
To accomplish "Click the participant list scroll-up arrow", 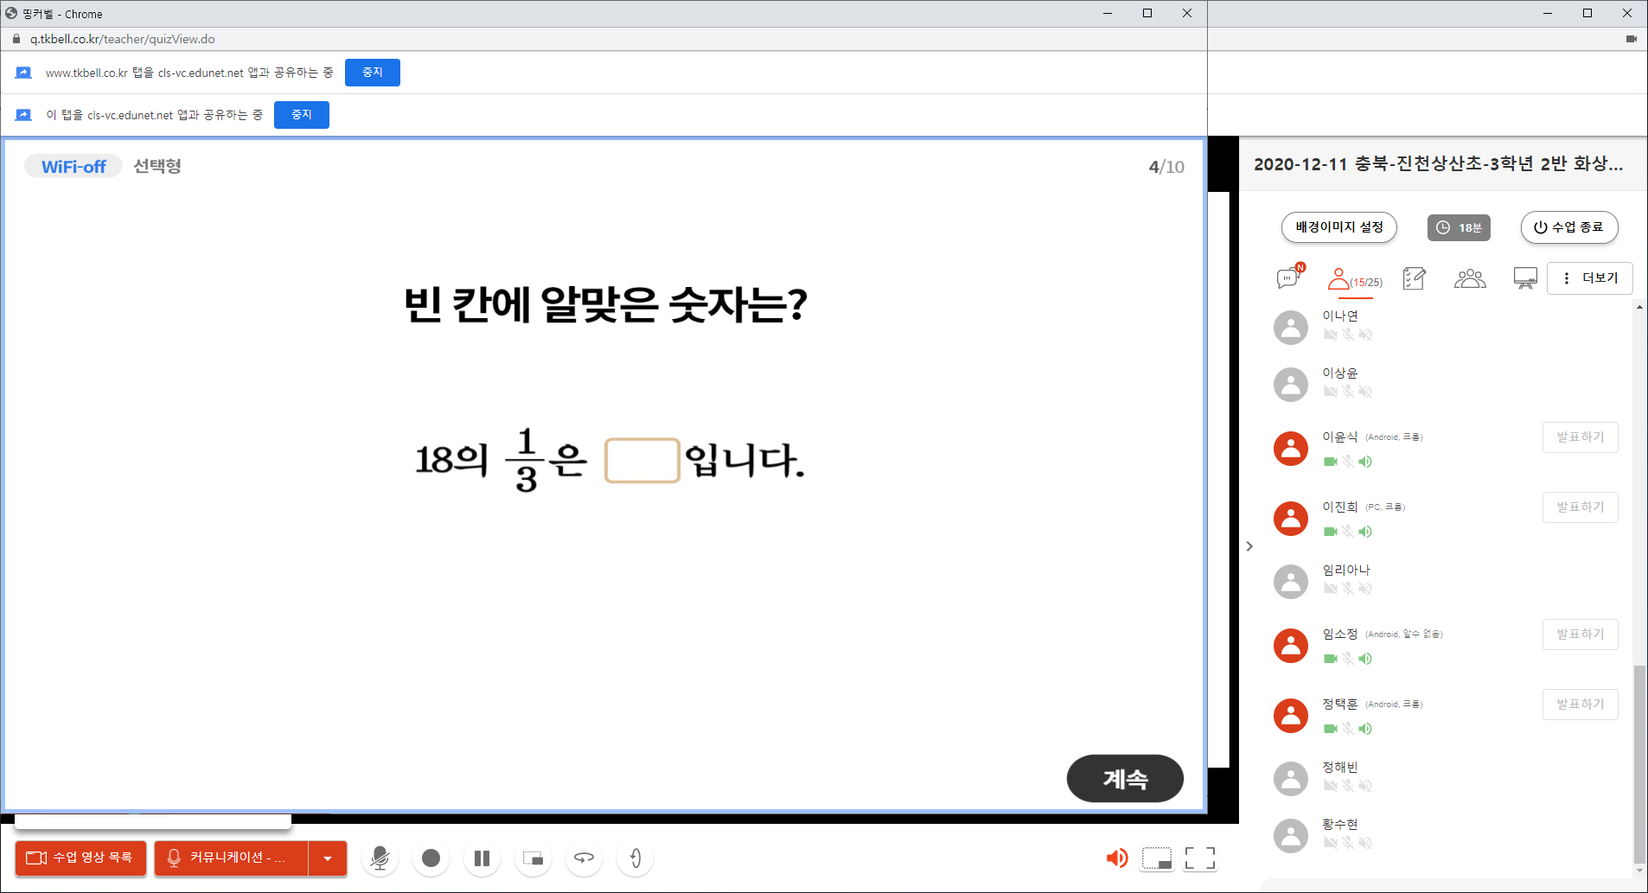I will 1639,307.
